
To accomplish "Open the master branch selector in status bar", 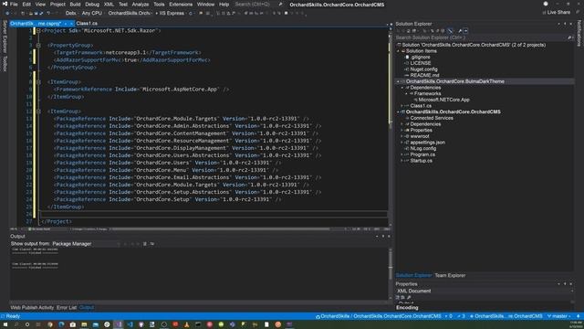I will (x=559, y=316).
